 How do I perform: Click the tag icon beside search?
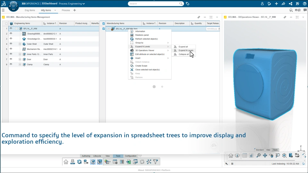point(188,4)
